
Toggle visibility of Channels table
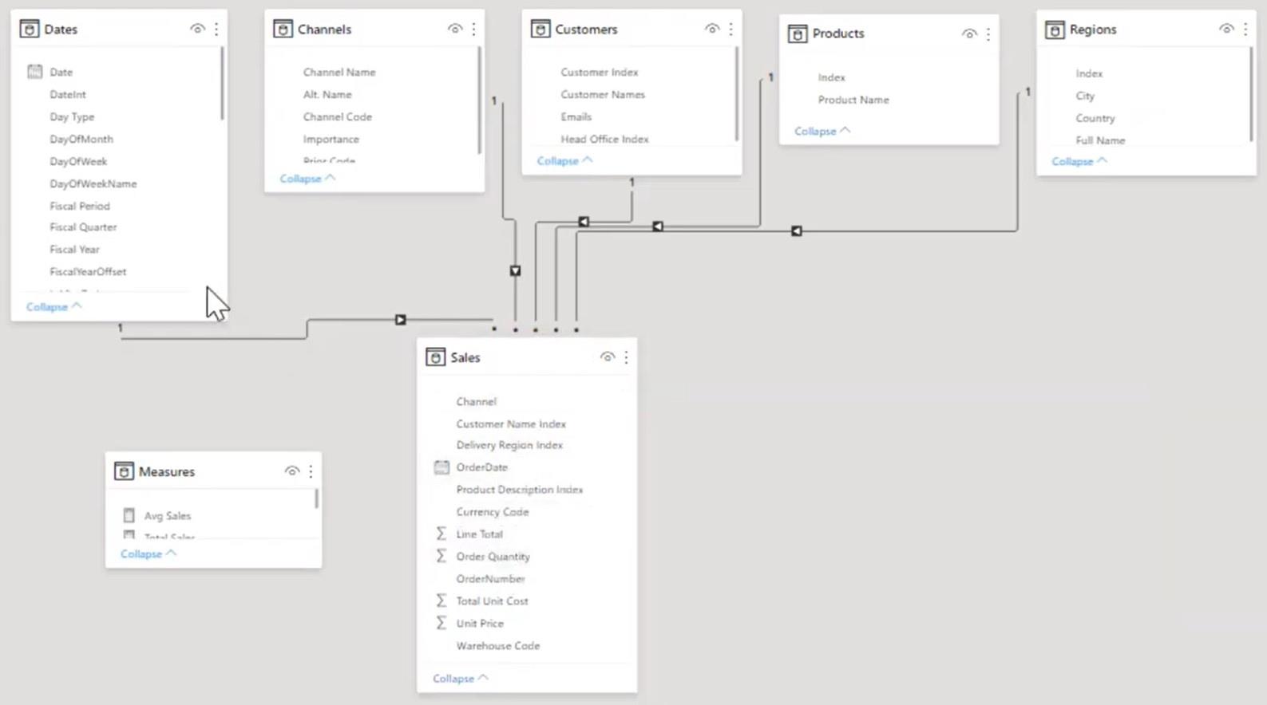pyautogui.click(x=454, y=30)
